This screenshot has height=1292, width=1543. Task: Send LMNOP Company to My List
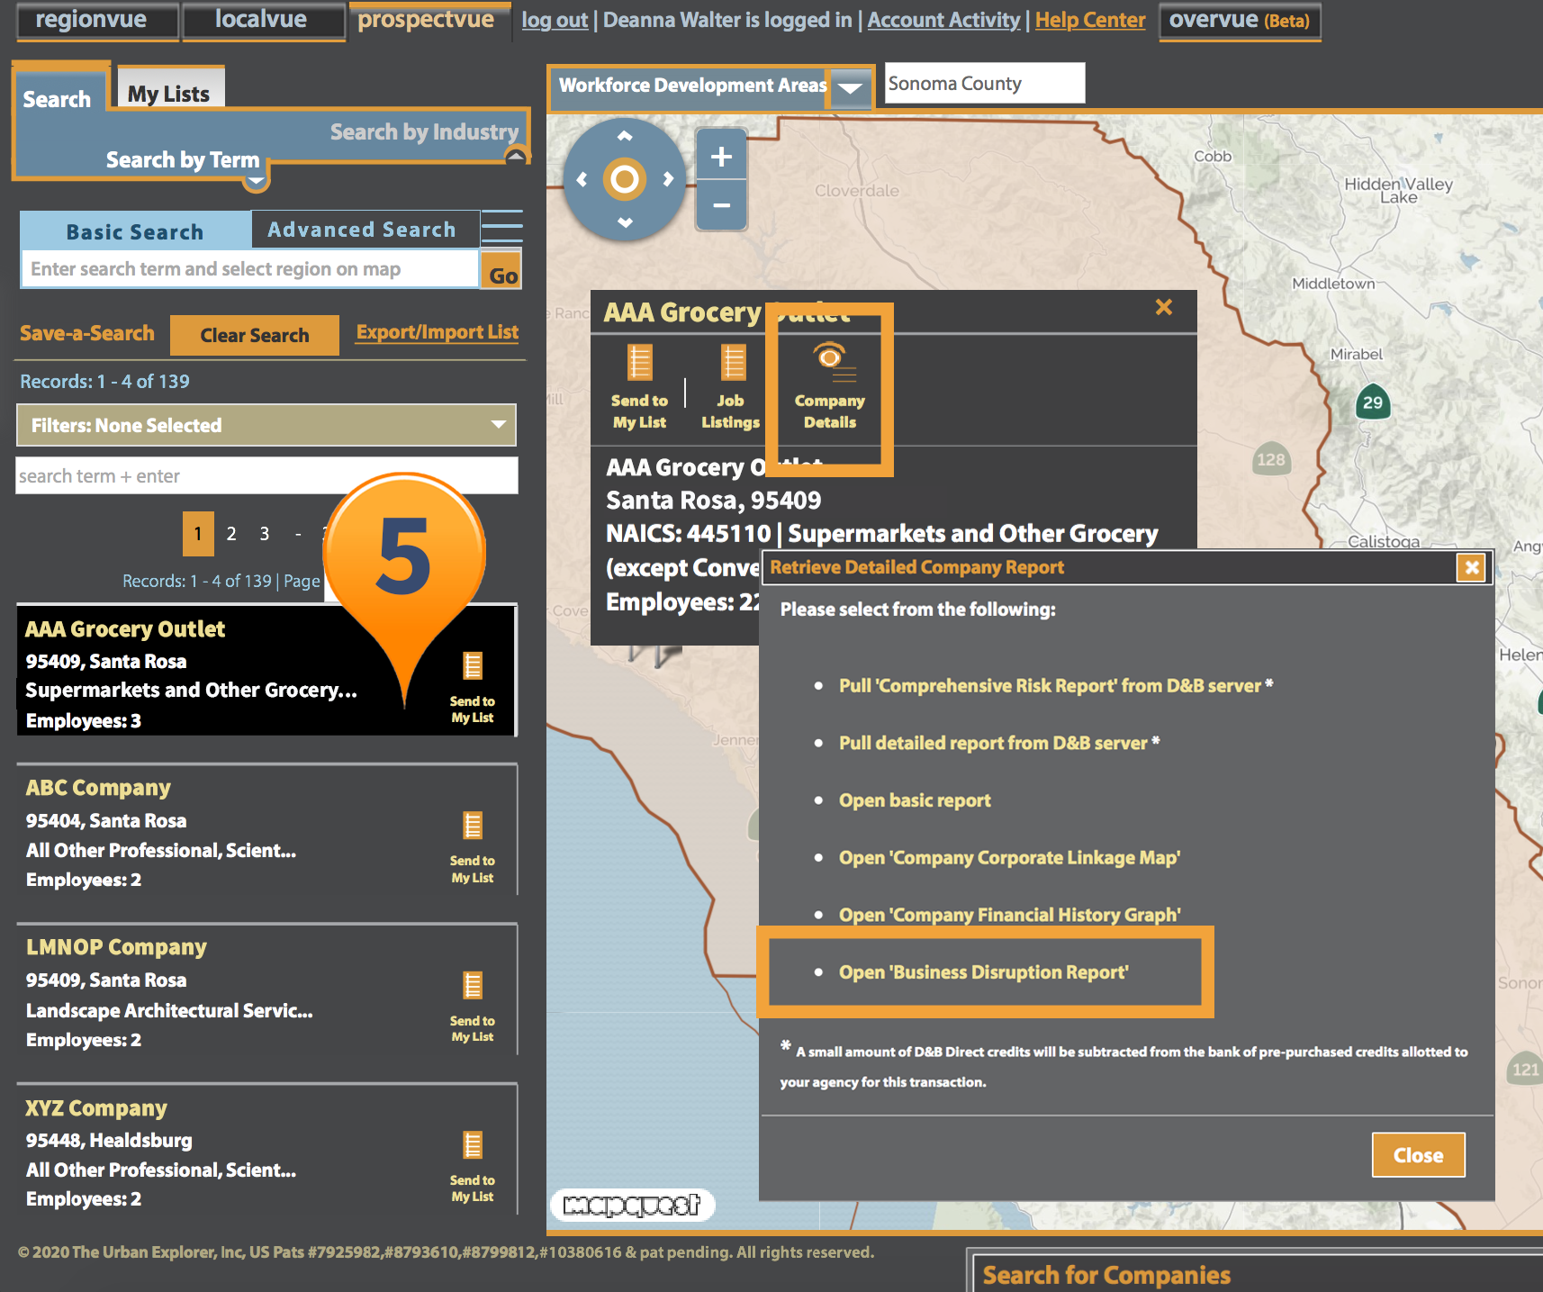pyautogui.click(x=472, y=1007)
